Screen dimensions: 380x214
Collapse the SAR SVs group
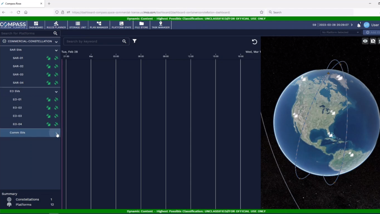tap(56, 50)
